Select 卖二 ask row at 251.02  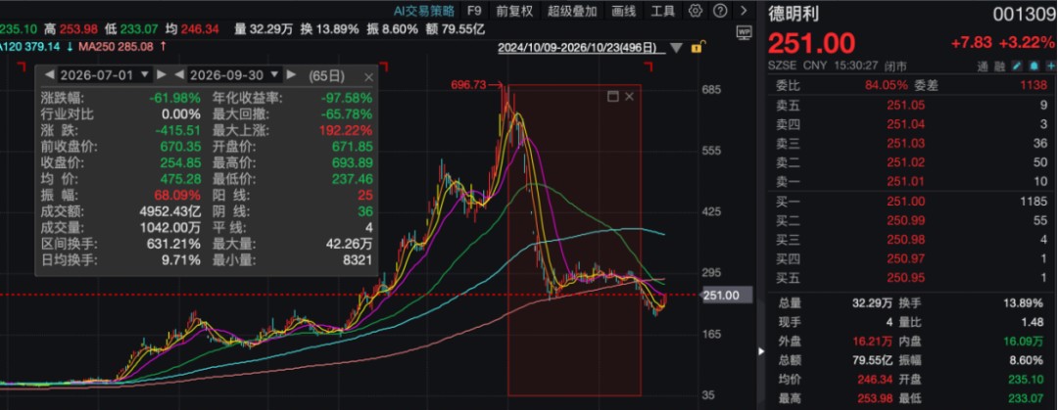coord(912,162)
